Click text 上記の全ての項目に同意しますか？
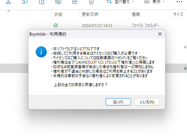This screenshot has height=140, width=187. (x=81, y=85)
